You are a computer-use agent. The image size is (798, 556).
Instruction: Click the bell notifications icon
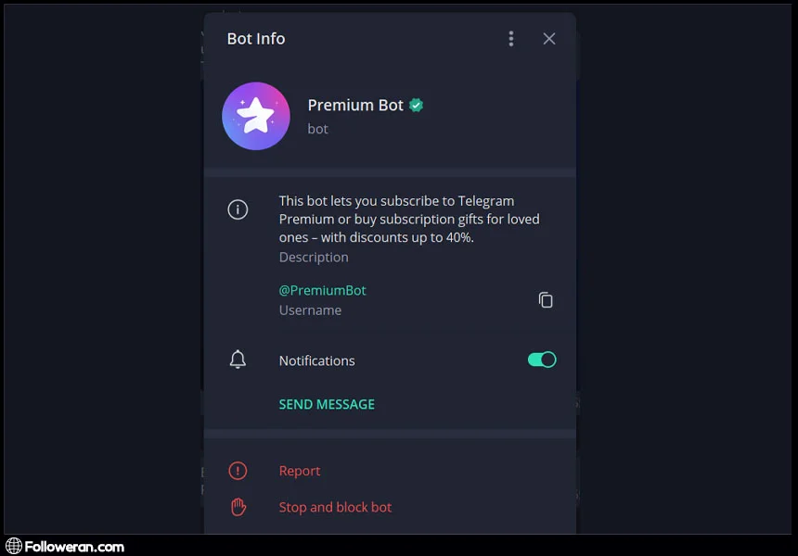tap(238, 360)
